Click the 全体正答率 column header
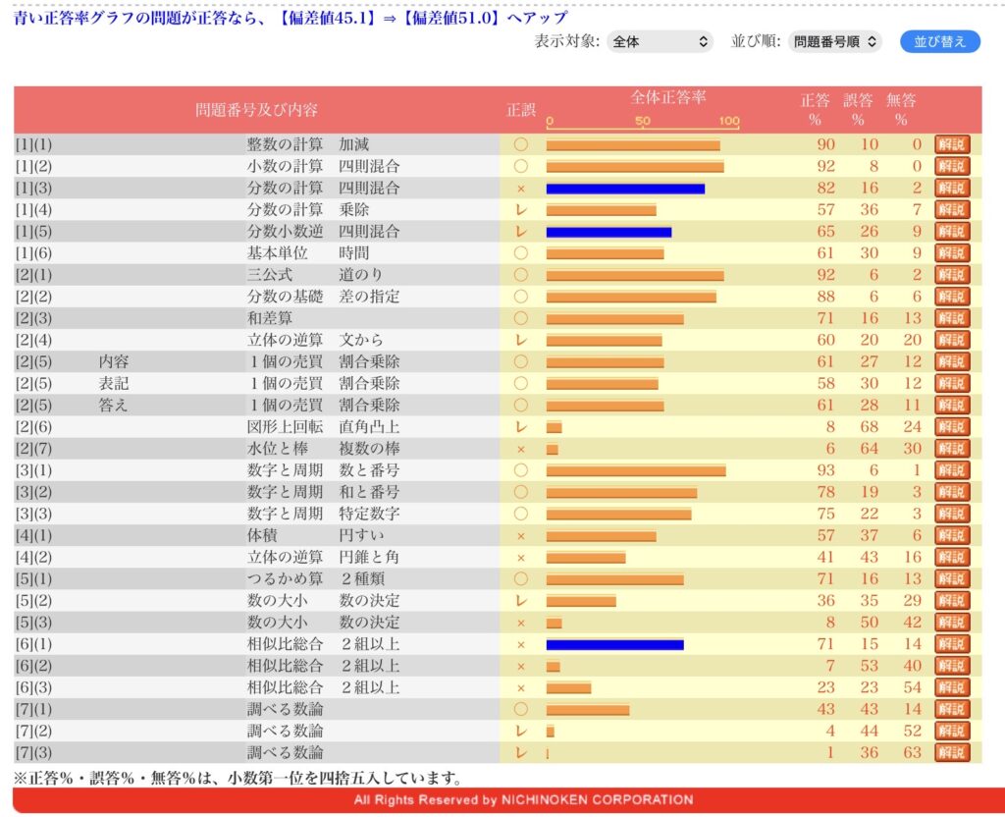 (x=667, y=97)
